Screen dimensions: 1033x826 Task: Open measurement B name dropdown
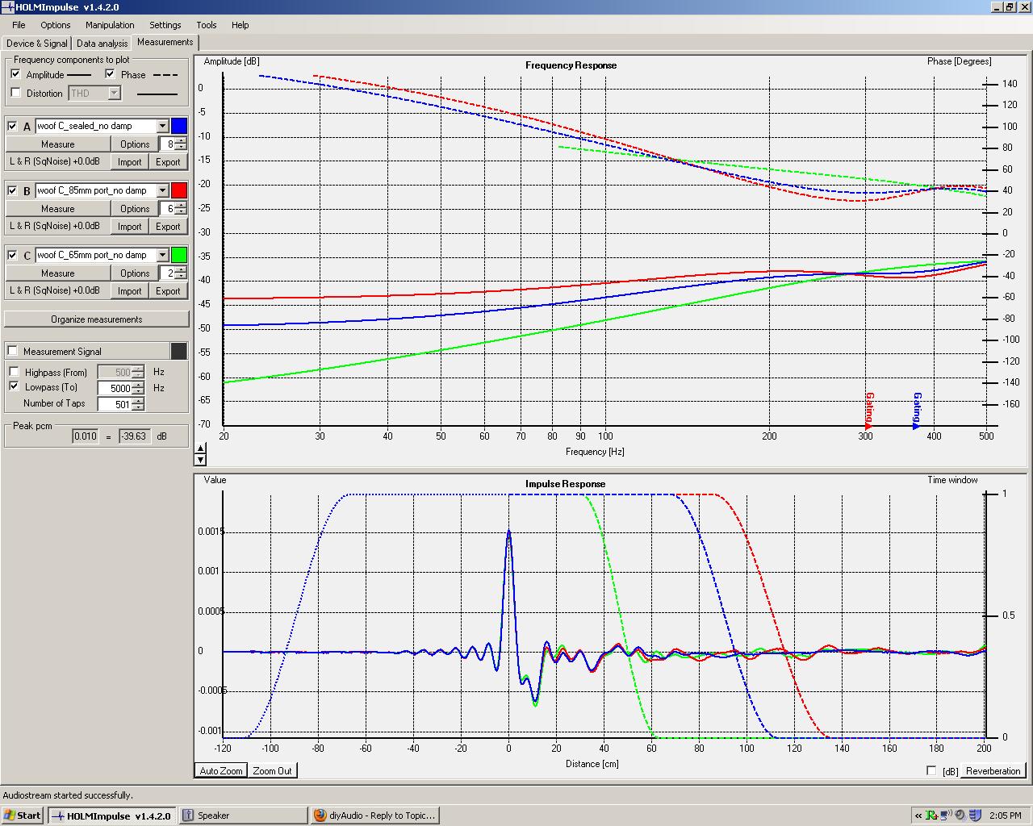click(162, 190)
